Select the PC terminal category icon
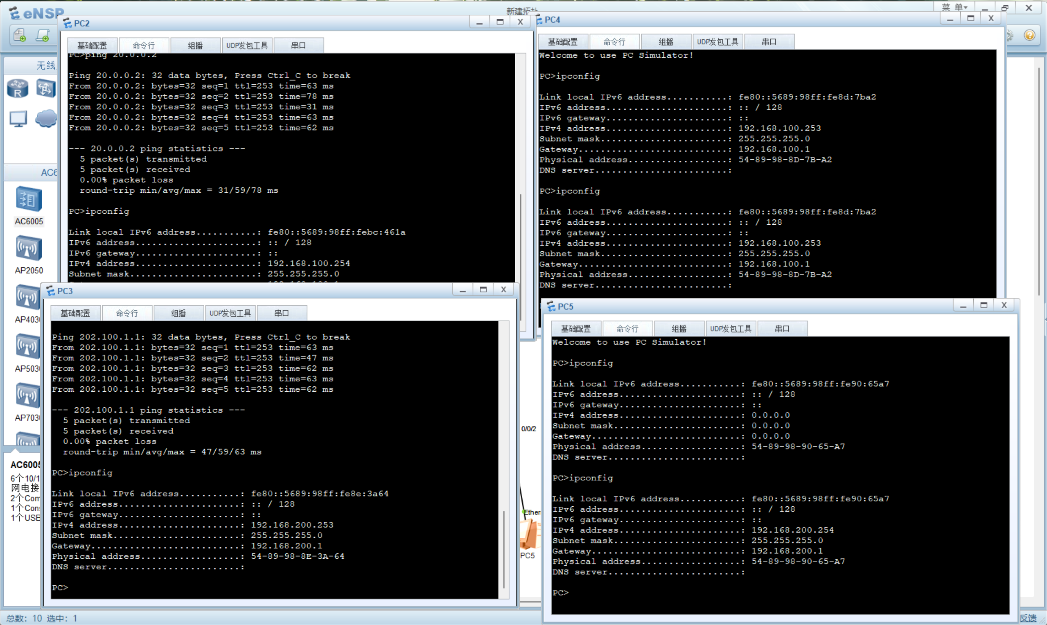 point(18,119)
